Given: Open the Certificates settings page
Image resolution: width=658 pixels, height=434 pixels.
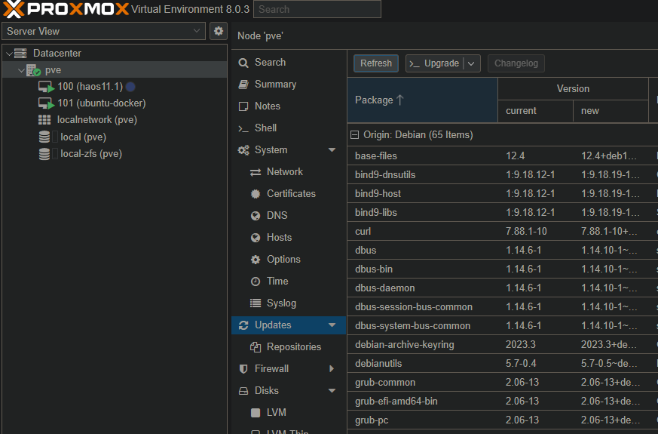Looking at the screenshot, I should 291,194.
